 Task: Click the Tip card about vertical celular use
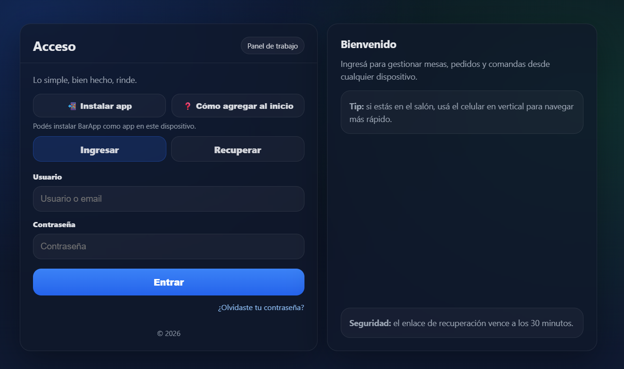(462, 112)
